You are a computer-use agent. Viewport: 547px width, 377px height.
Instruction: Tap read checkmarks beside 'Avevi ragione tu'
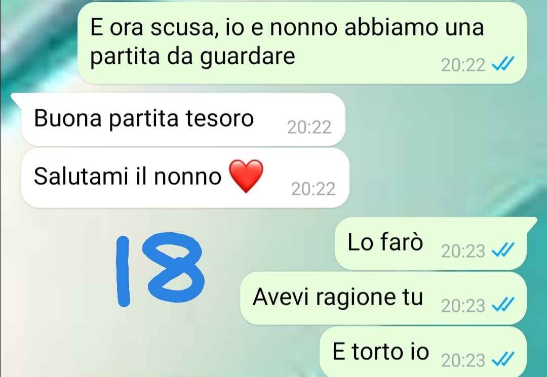click(x=503, y=305)
